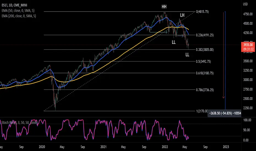
Task: Click the 2021 label on time axis
Action: pyautogui.click(x=103, y=147)
